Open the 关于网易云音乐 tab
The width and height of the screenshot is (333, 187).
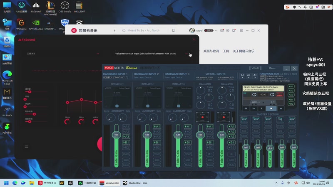click(x=244, y=51)
